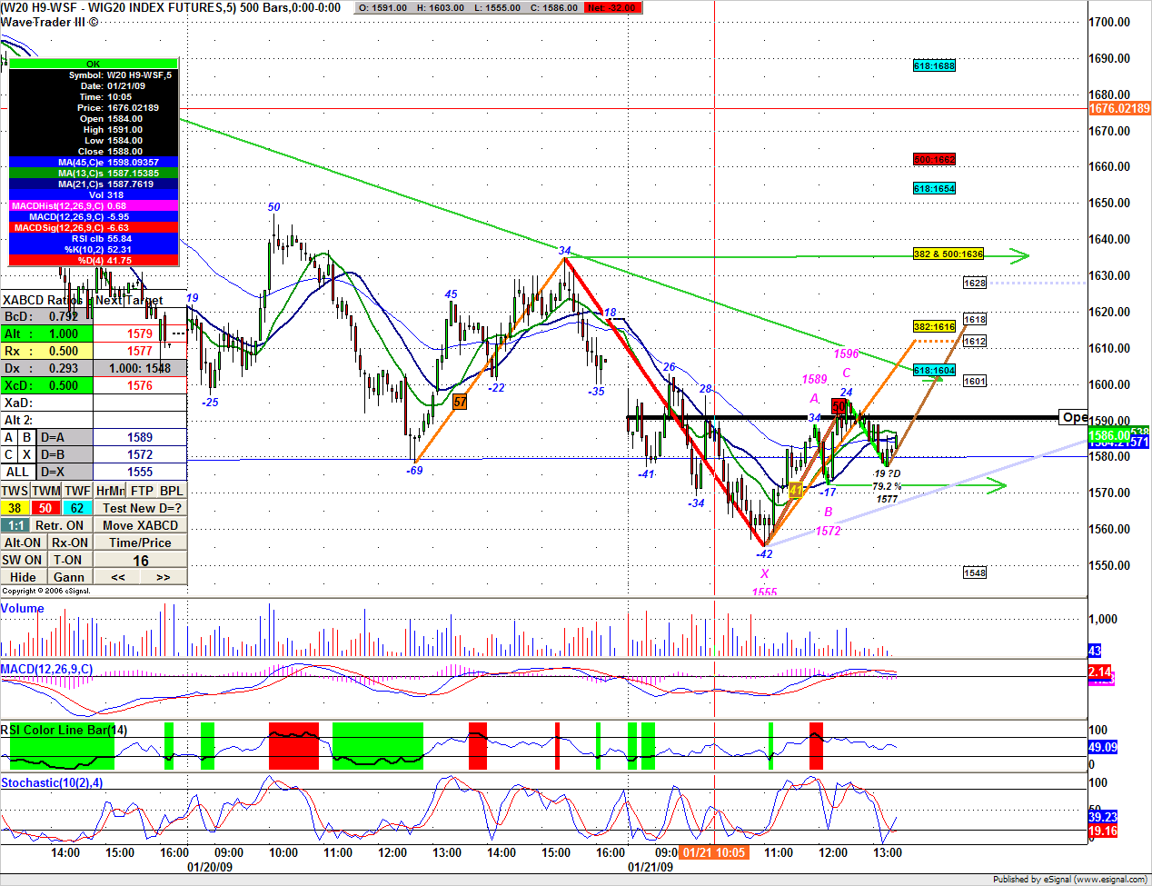1152x886 pixels.
Task: Choose the D=B target row
Action: [65, 454]
